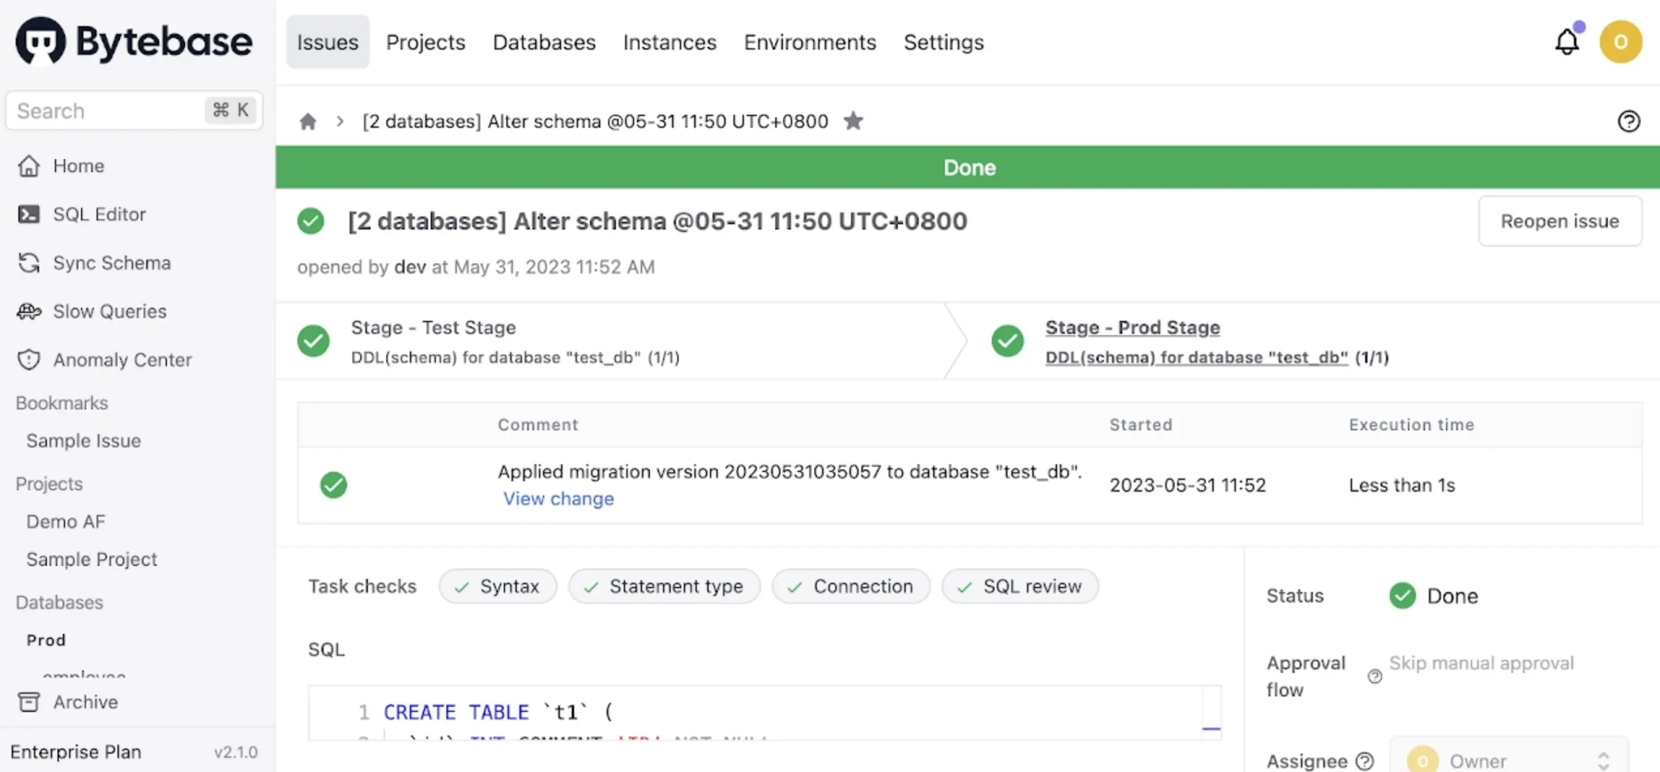Open the user avatar menu

click(x=1620, y=42)
